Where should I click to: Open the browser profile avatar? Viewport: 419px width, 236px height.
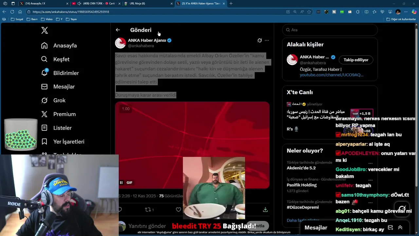pyautogui.click(x=398, y=12)
